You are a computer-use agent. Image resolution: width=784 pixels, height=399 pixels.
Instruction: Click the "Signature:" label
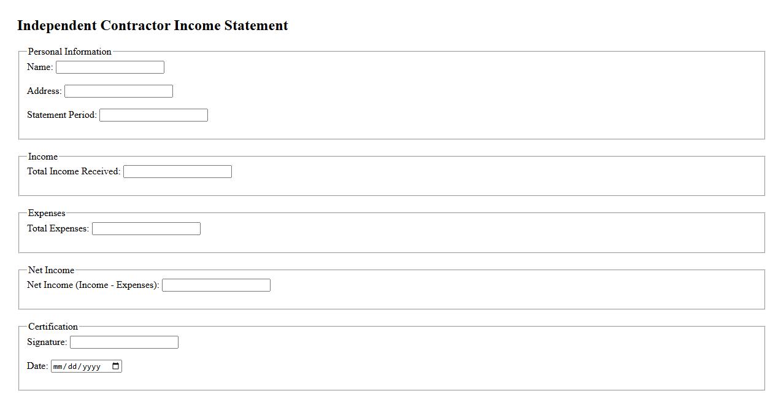point(47,342)
